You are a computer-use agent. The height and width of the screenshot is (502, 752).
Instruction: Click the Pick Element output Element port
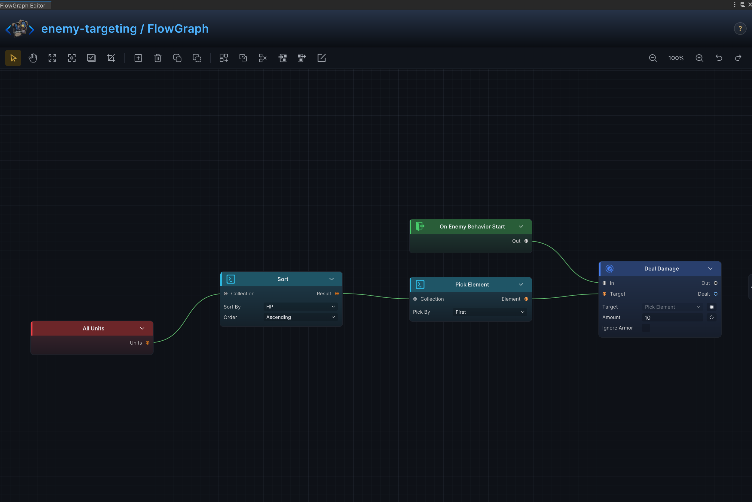click(x=526, y=299)
